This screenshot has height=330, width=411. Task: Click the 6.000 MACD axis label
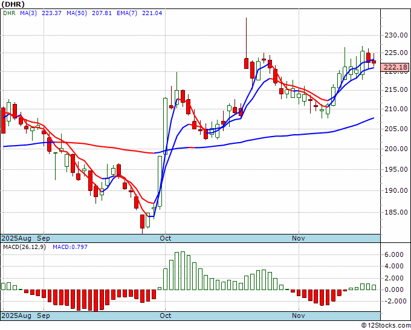click(393, 254)
